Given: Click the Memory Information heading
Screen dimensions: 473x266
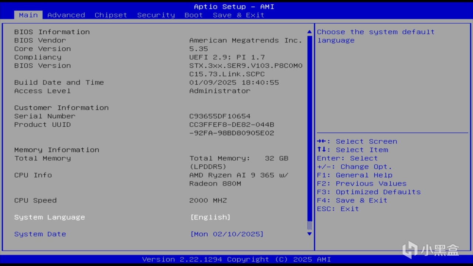Looking at the screenshot, I should [57, 150].
